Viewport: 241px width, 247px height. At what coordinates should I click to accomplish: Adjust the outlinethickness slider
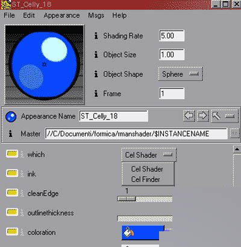[x=145, y=219]
